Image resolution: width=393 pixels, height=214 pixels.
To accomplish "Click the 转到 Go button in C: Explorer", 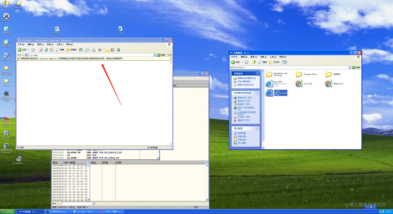I will click(356, 67).
